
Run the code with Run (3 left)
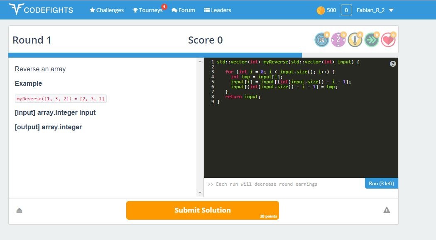point(381,183)
